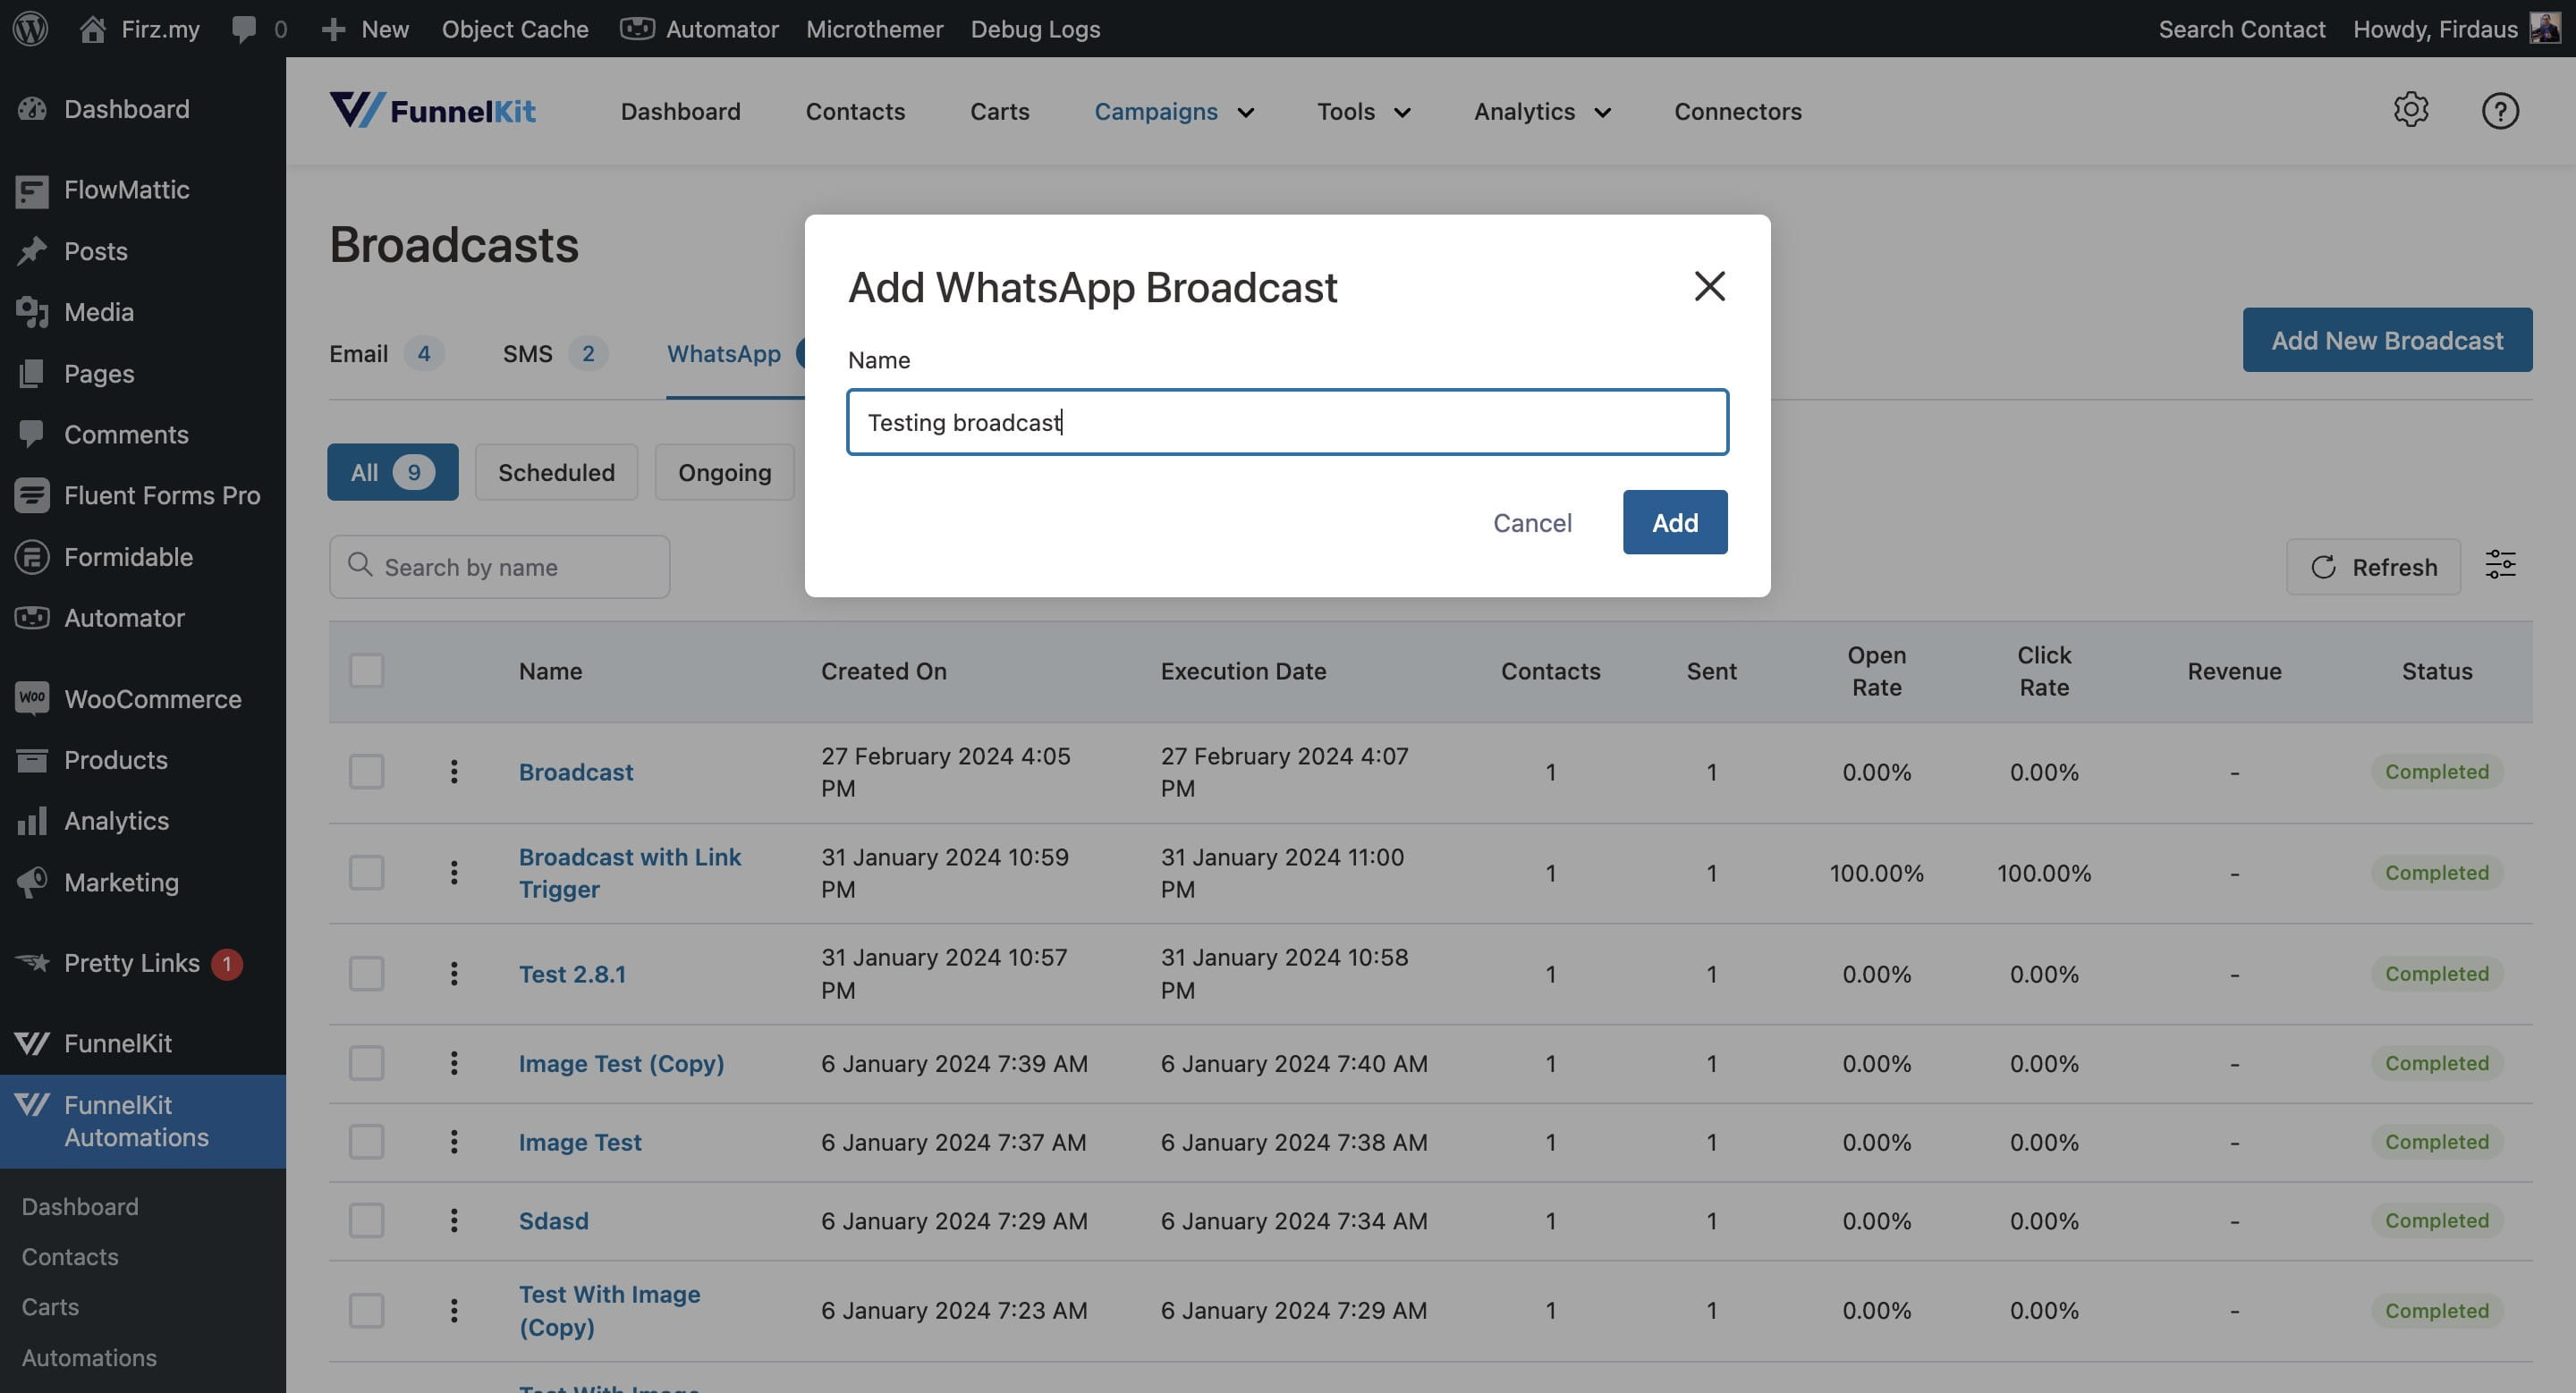The width and height of the screenshot is (2576, 1393).
Task: Close the Add WhatsApp Broadcast dialog
Action: click(x=1710, y=287)
